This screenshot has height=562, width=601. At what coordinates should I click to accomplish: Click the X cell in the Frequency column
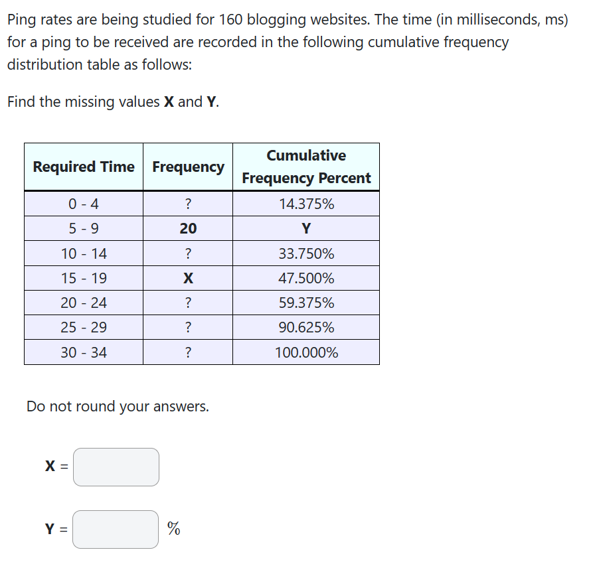click(x=188, y=278)
